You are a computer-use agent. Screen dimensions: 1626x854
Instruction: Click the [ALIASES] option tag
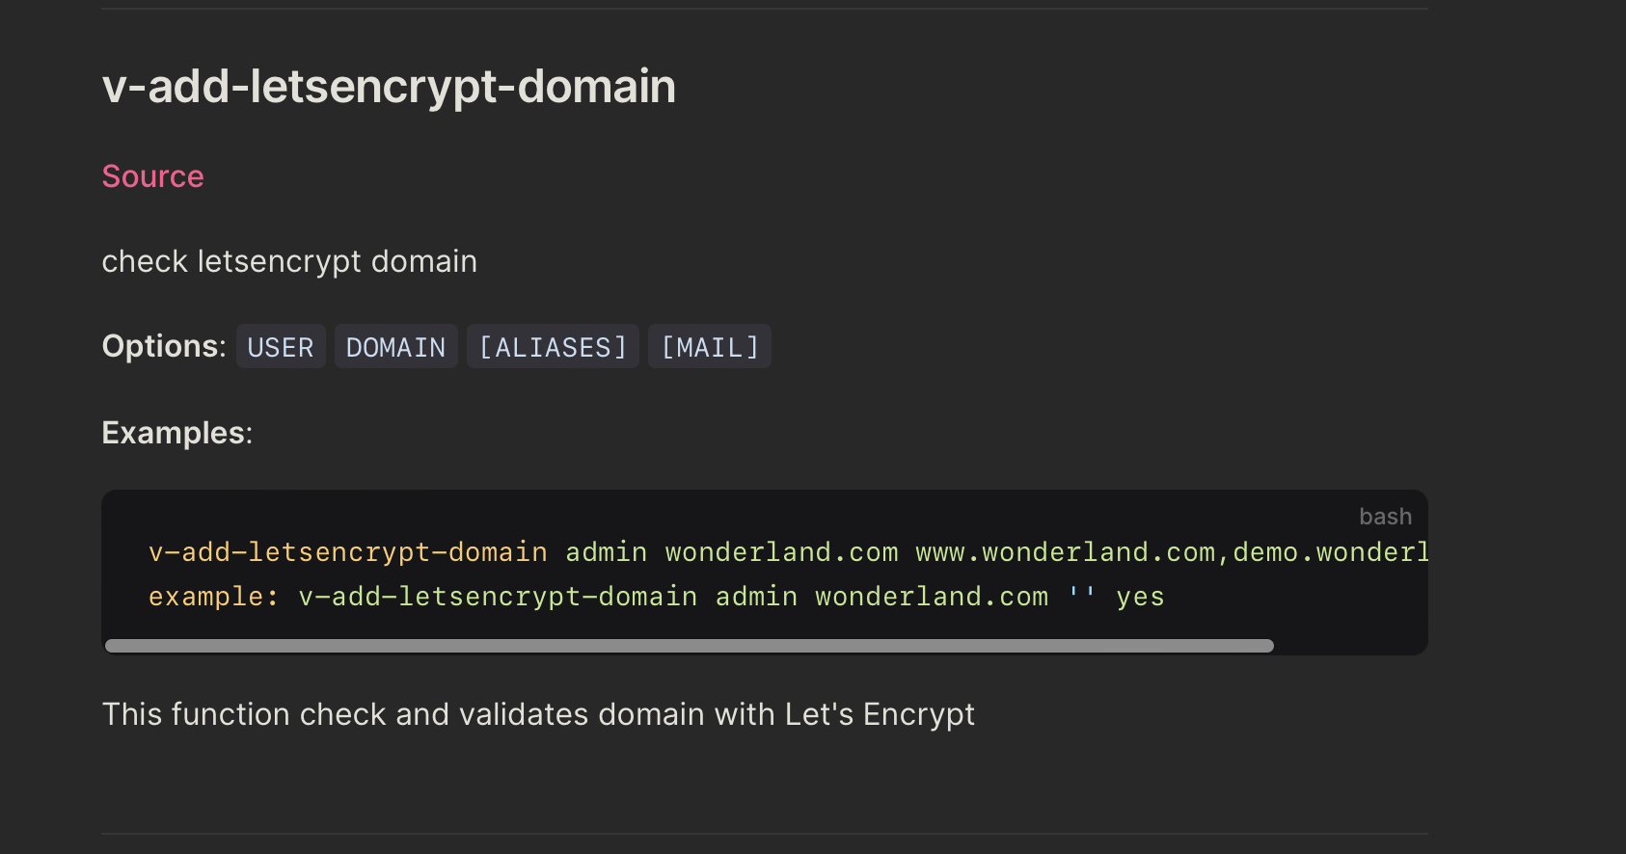[x=553, y=347]
